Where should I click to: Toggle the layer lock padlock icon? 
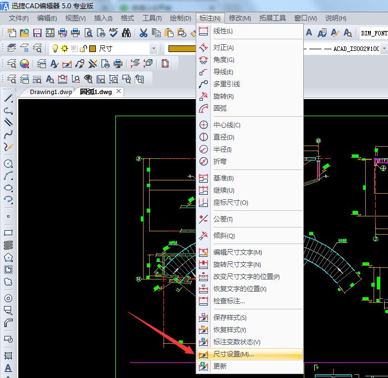pyautogui.click(x=83, y=48)
